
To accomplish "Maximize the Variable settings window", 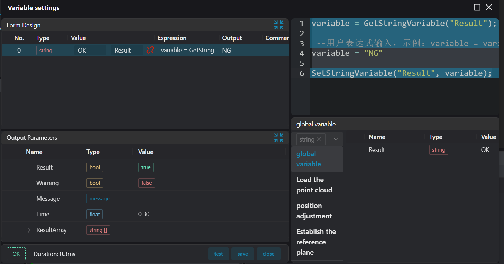I will 477,7.
